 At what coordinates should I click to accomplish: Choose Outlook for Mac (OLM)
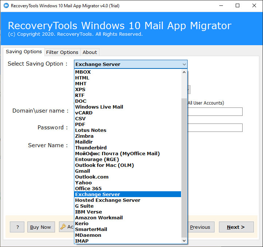tap(127, 165)
